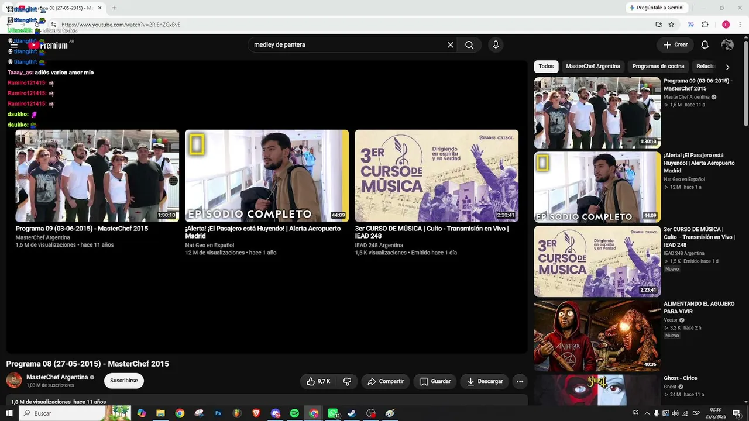The image size is (749, 421).
Task: Open Brave browser from the taskbar
Action: [256, 413]
